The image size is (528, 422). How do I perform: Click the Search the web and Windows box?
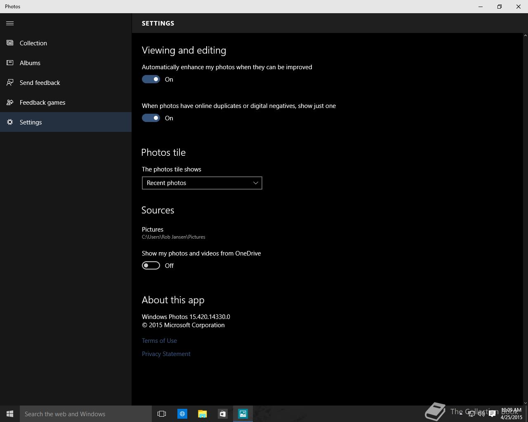tap(86, 414)
